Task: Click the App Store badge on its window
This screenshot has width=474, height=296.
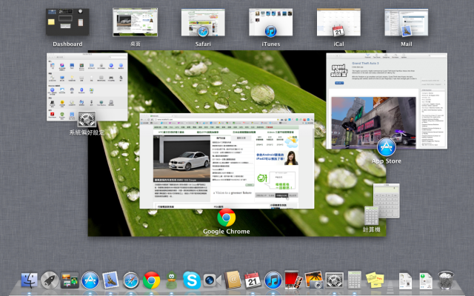Action: click(x=387, y=147)
